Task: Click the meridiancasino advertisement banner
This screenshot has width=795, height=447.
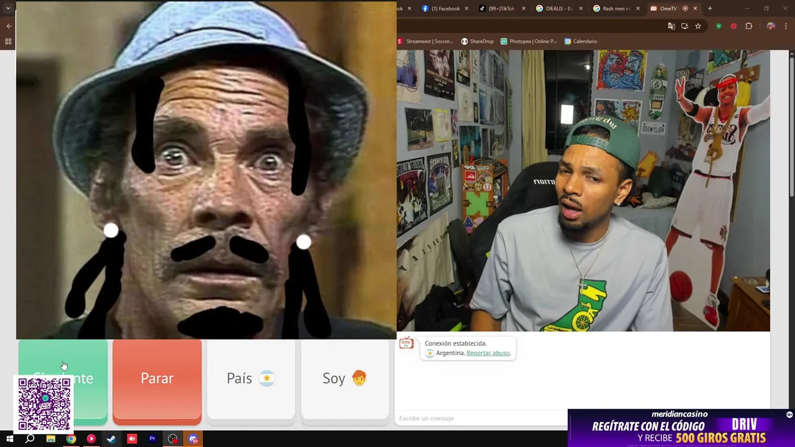Action: pos(680,428)
